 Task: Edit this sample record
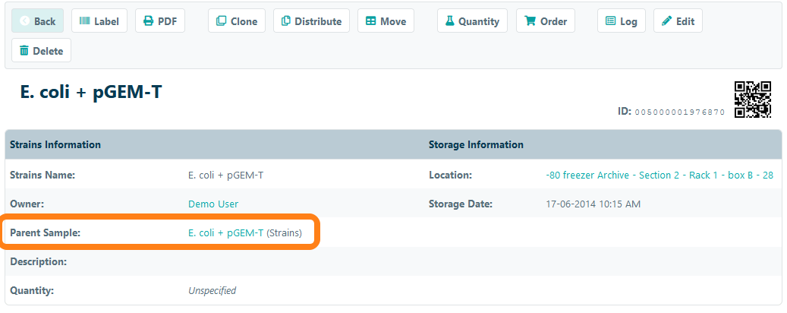pyautogui.click(x=678, y=21)
